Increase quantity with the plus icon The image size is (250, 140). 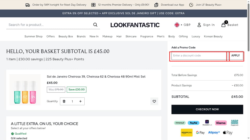(x=80, y=101)
